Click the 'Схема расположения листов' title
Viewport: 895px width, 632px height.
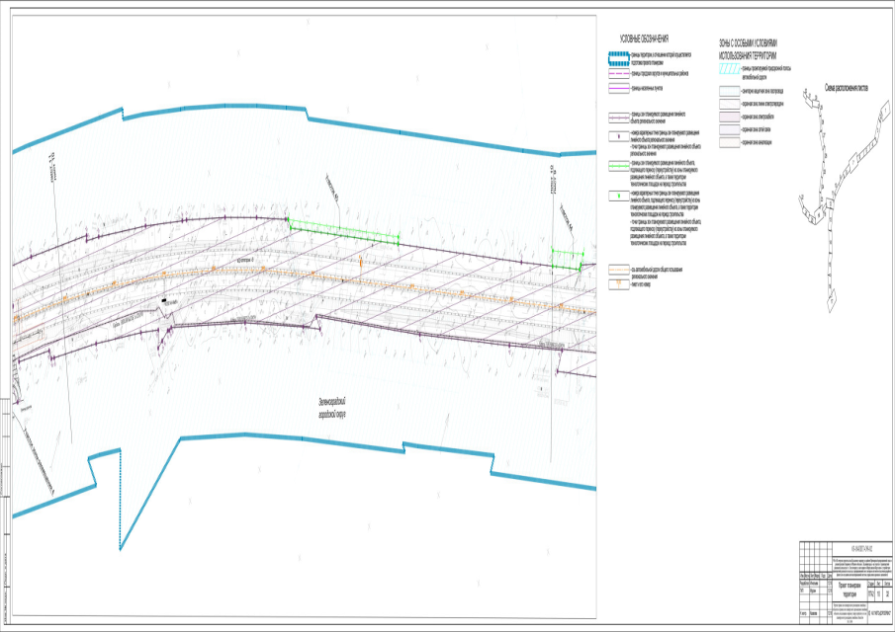pos(847,87)
